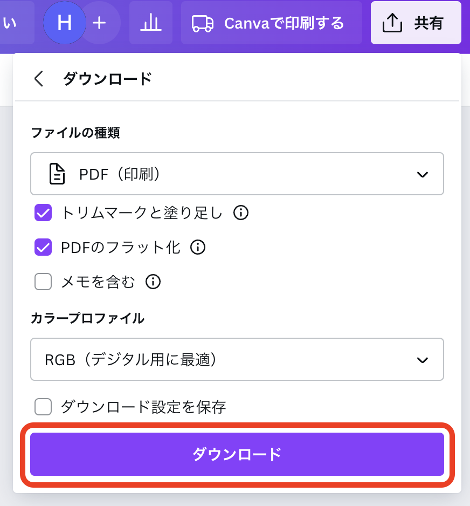Click the back arrow in download panel
This screenshot has width=470, height=506.
tap(38, 79)
